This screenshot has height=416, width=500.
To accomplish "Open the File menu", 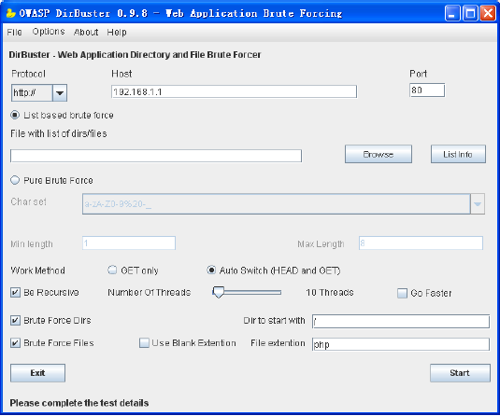I will coord(15,32).
